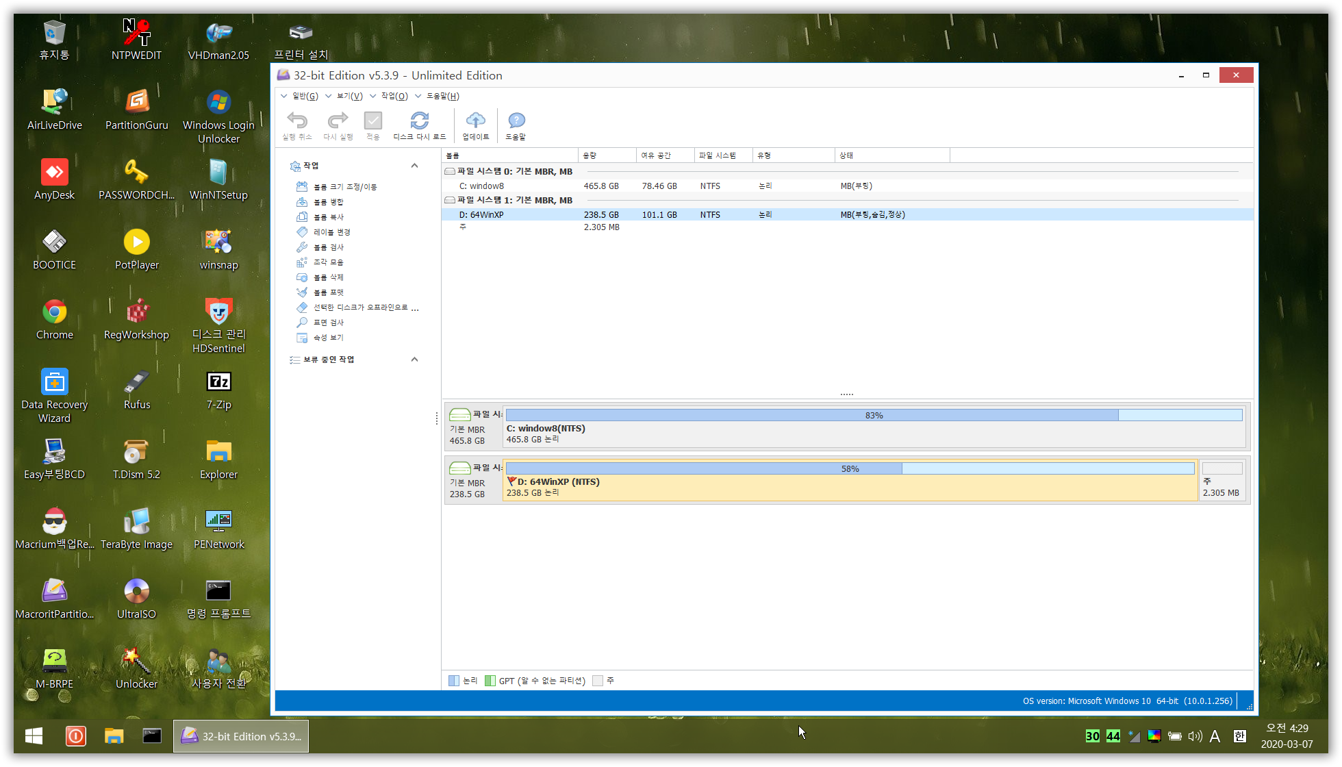Collapse 파일 시스템 1 disk group
The width and height of the screenshot is (1342, 767).
[450, 201]
